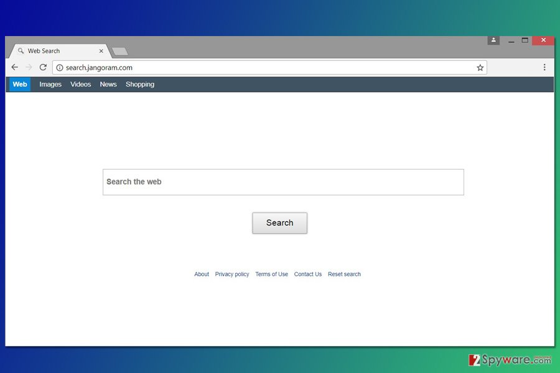This screenshot has width=560, height=373.
Task: Select the Web search tab
Action: click(19, 84)
